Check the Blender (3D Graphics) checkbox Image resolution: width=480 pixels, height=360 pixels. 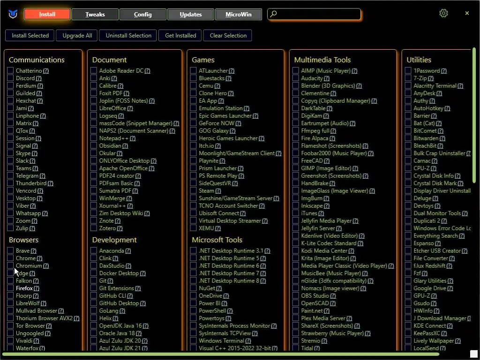295,86
